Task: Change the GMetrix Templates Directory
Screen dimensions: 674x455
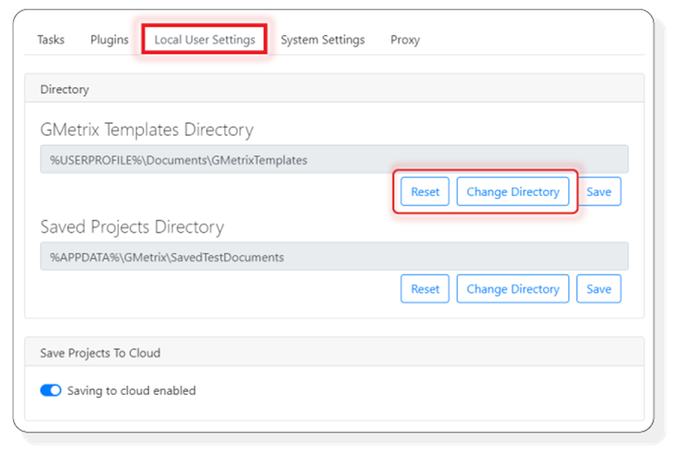Action: pos(513,191)
